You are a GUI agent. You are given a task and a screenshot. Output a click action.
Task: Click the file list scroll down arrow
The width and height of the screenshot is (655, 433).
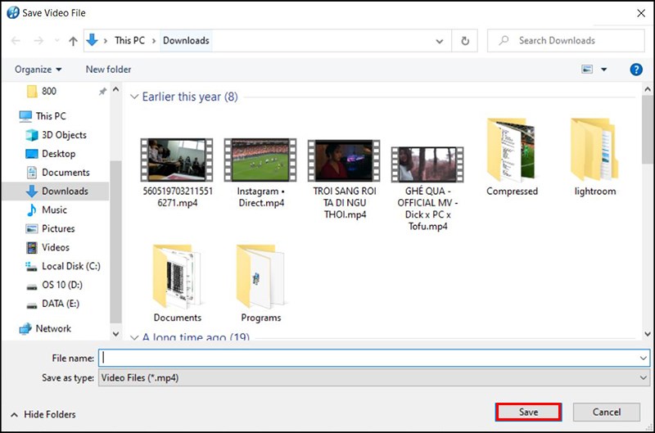(648, 334)
